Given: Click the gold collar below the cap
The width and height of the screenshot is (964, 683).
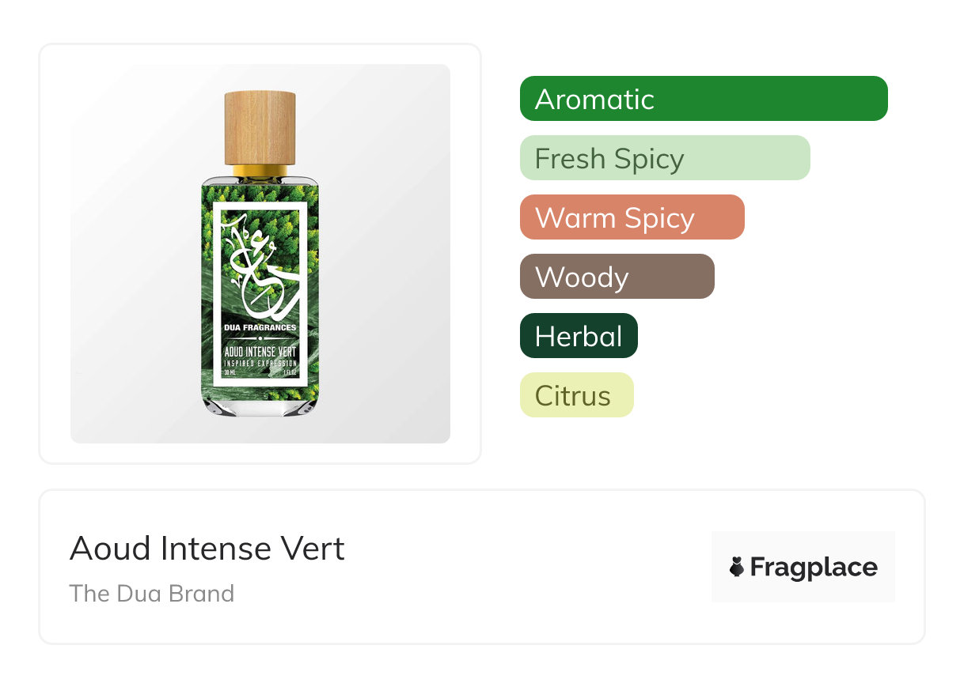Looking at the screenshot, I should (260, 170).
